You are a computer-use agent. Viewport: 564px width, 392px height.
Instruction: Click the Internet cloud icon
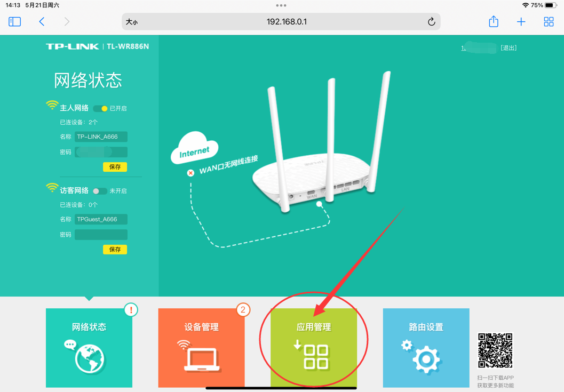[x=194, y=148]
